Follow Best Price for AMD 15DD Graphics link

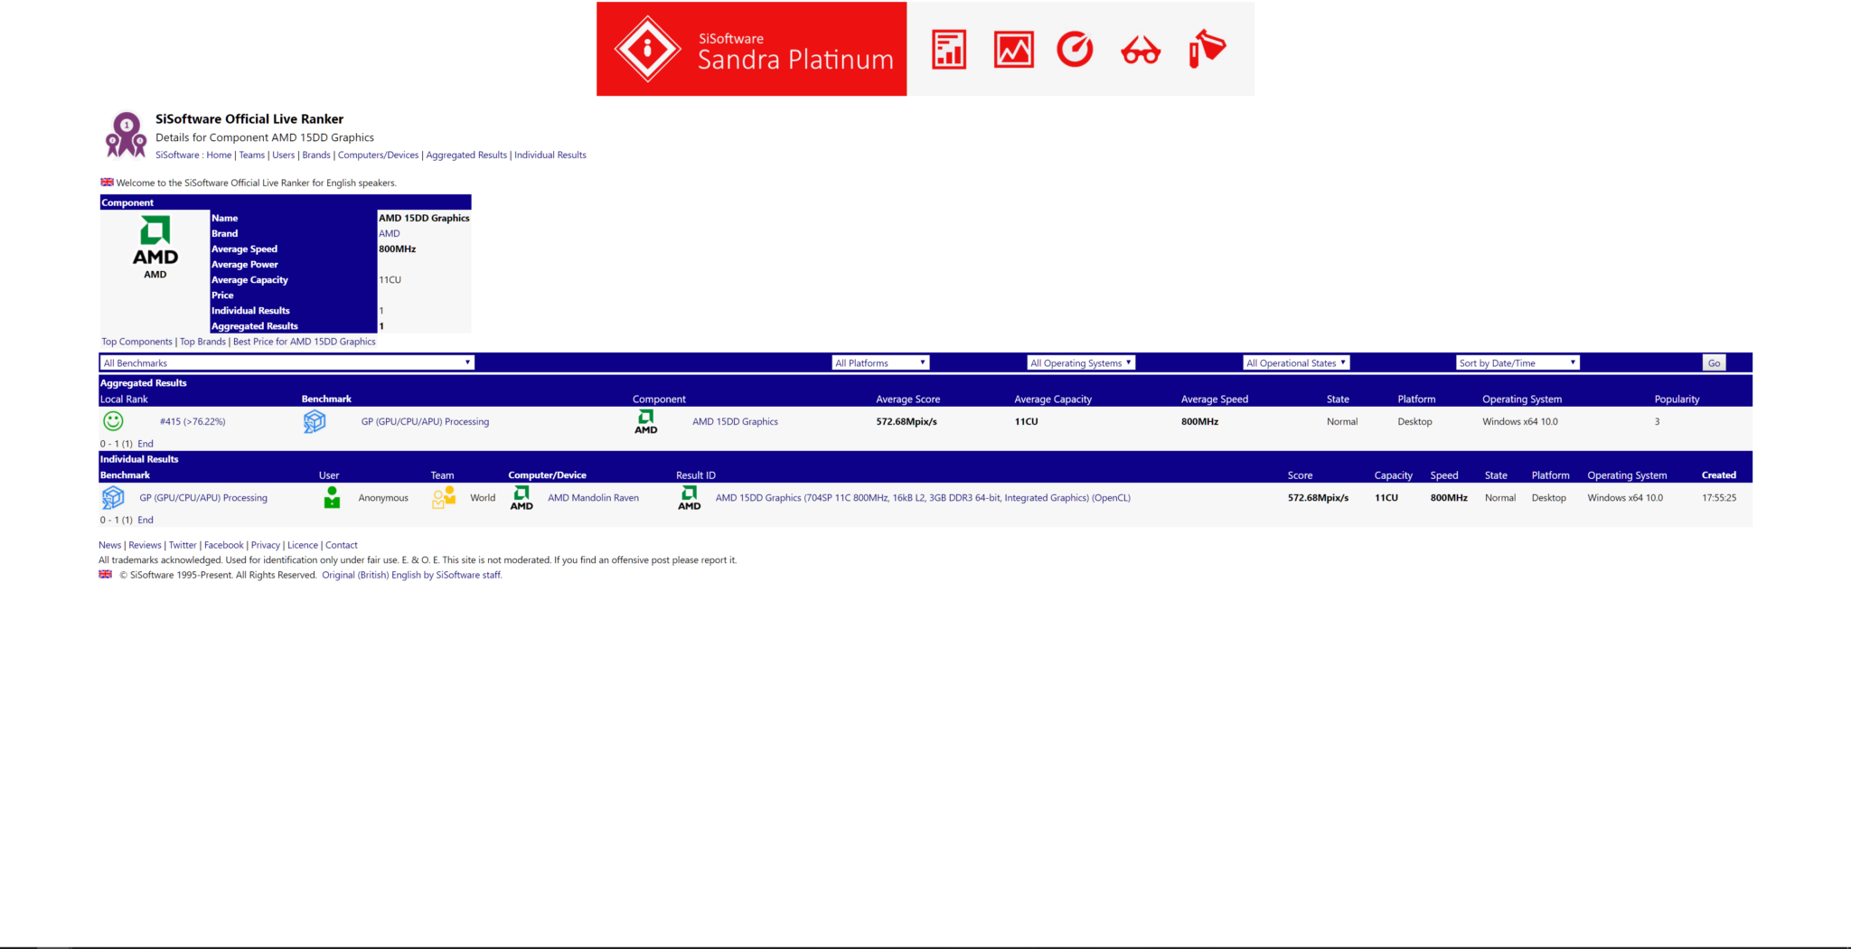click(304, 342)
